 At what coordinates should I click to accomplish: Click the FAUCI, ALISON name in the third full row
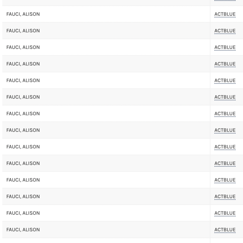point(23,47)
